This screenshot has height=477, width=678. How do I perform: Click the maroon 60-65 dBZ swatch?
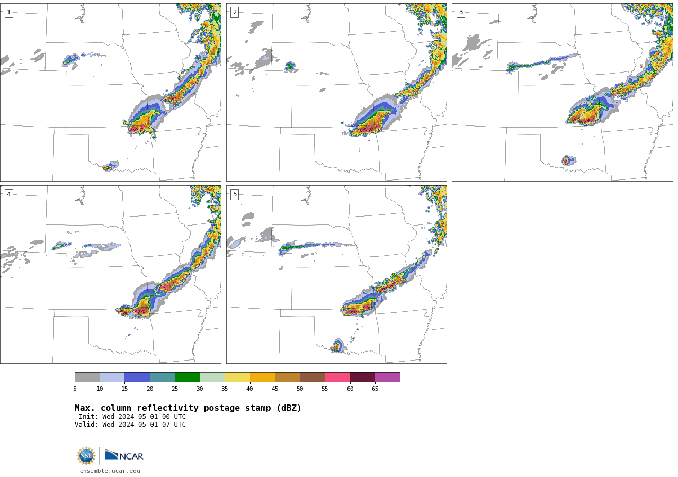tap(362, 377)
